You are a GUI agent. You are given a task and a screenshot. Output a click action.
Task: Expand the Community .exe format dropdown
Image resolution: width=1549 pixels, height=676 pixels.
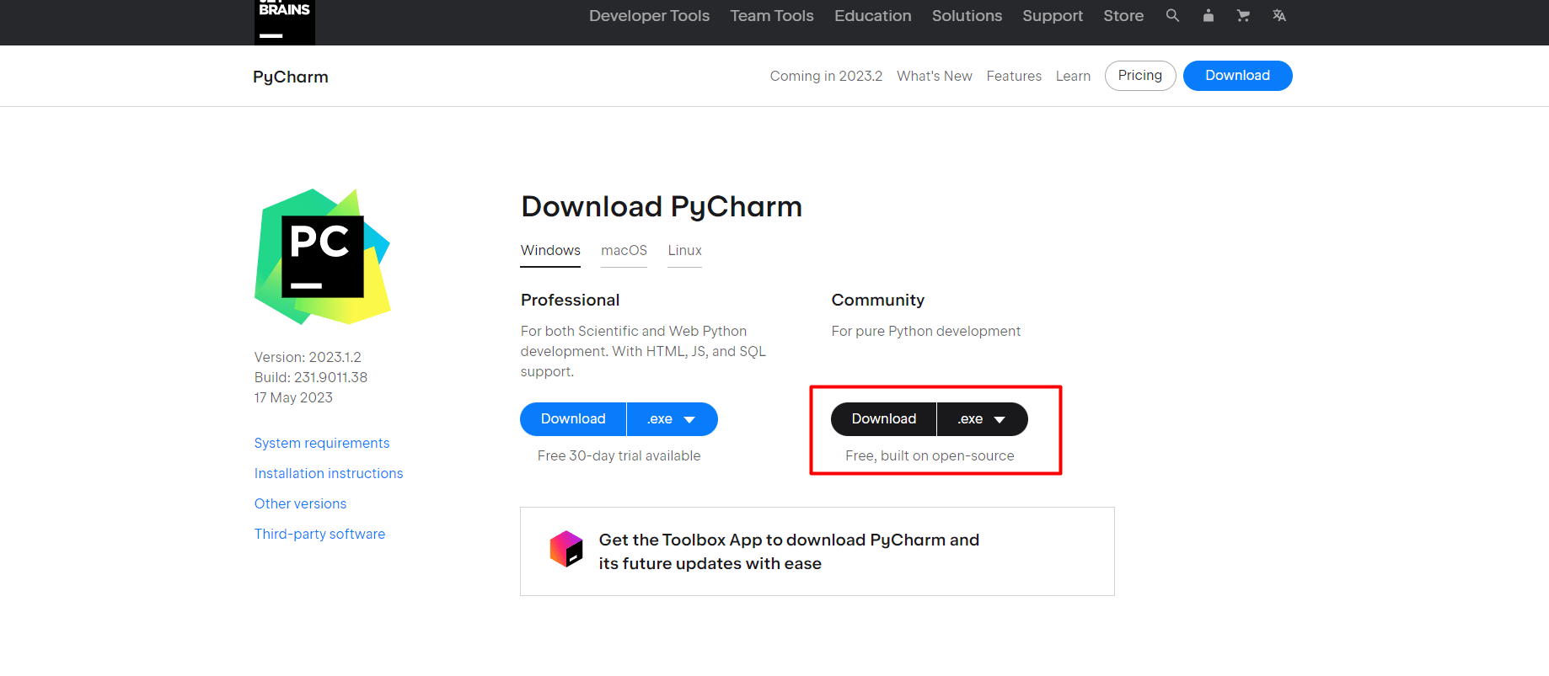(982, 418)
